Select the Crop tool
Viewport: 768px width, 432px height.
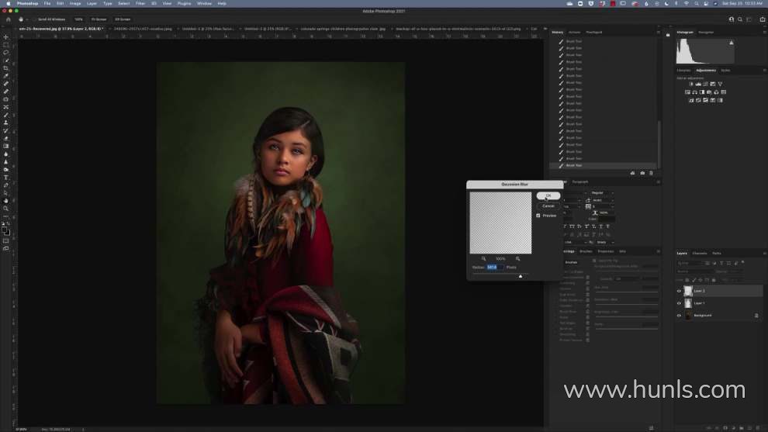click(x=6, y=68)
